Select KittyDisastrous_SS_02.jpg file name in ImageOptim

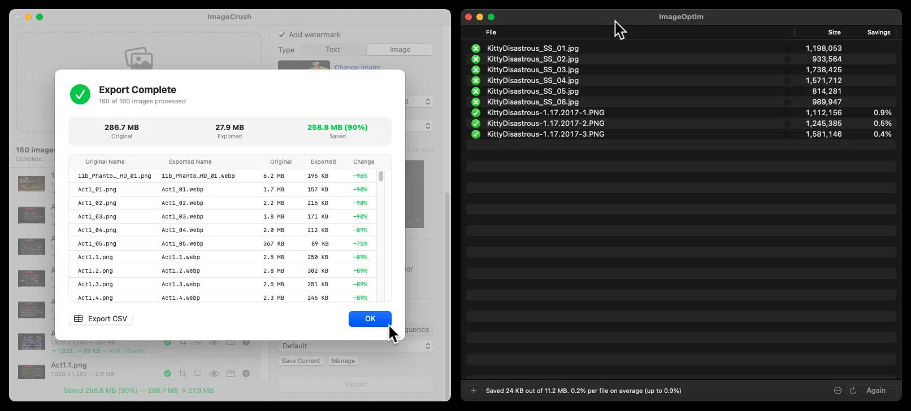click(533, 59)
